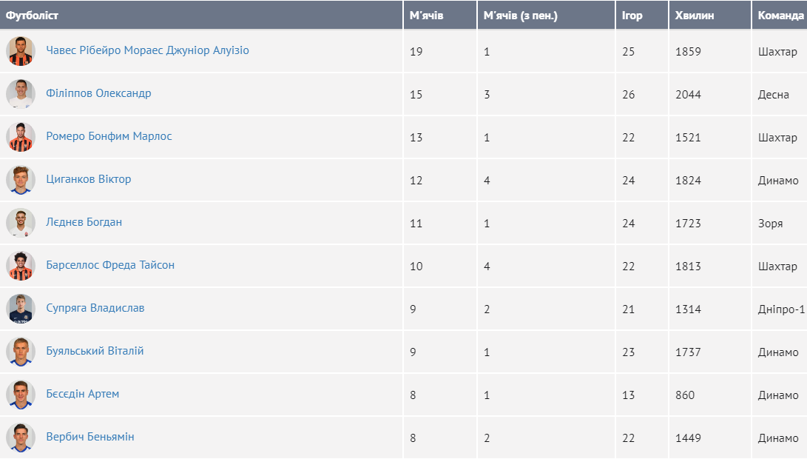Screen dimensions: 807x459
Task: Sort by М'ячів column header
Action: point(427,16)
